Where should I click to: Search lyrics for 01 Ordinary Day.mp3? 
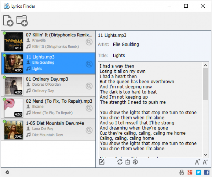pyautogui.click(x=89, y=86)
